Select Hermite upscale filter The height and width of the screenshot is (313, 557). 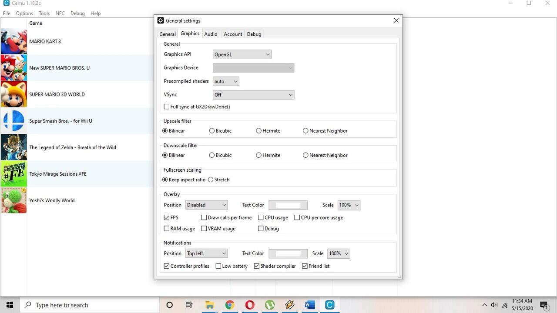click(x=268, y=130)
